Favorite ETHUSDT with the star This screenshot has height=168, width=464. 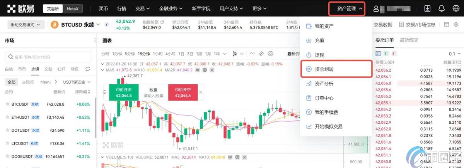[x=7, y=117]
